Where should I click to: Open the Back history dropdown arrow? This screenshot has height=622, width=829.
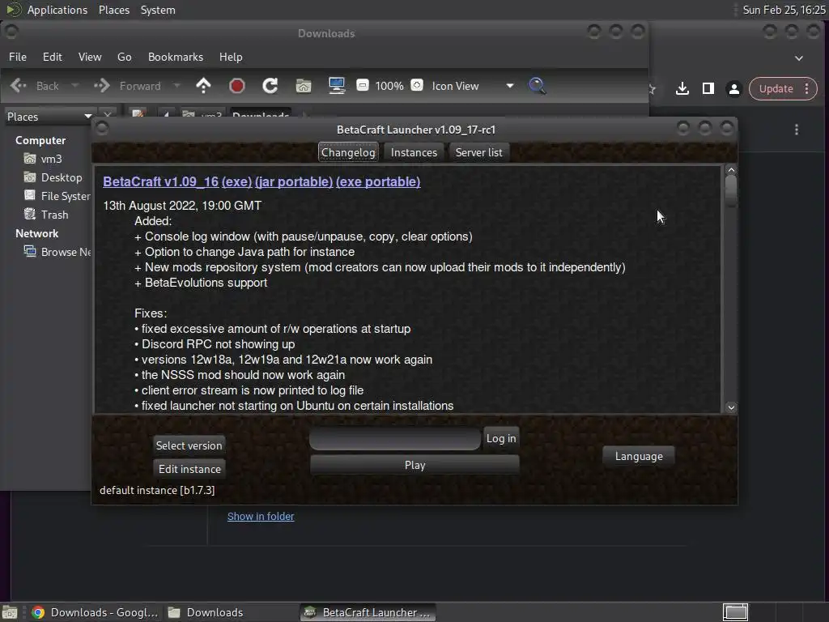pos(74,86)
